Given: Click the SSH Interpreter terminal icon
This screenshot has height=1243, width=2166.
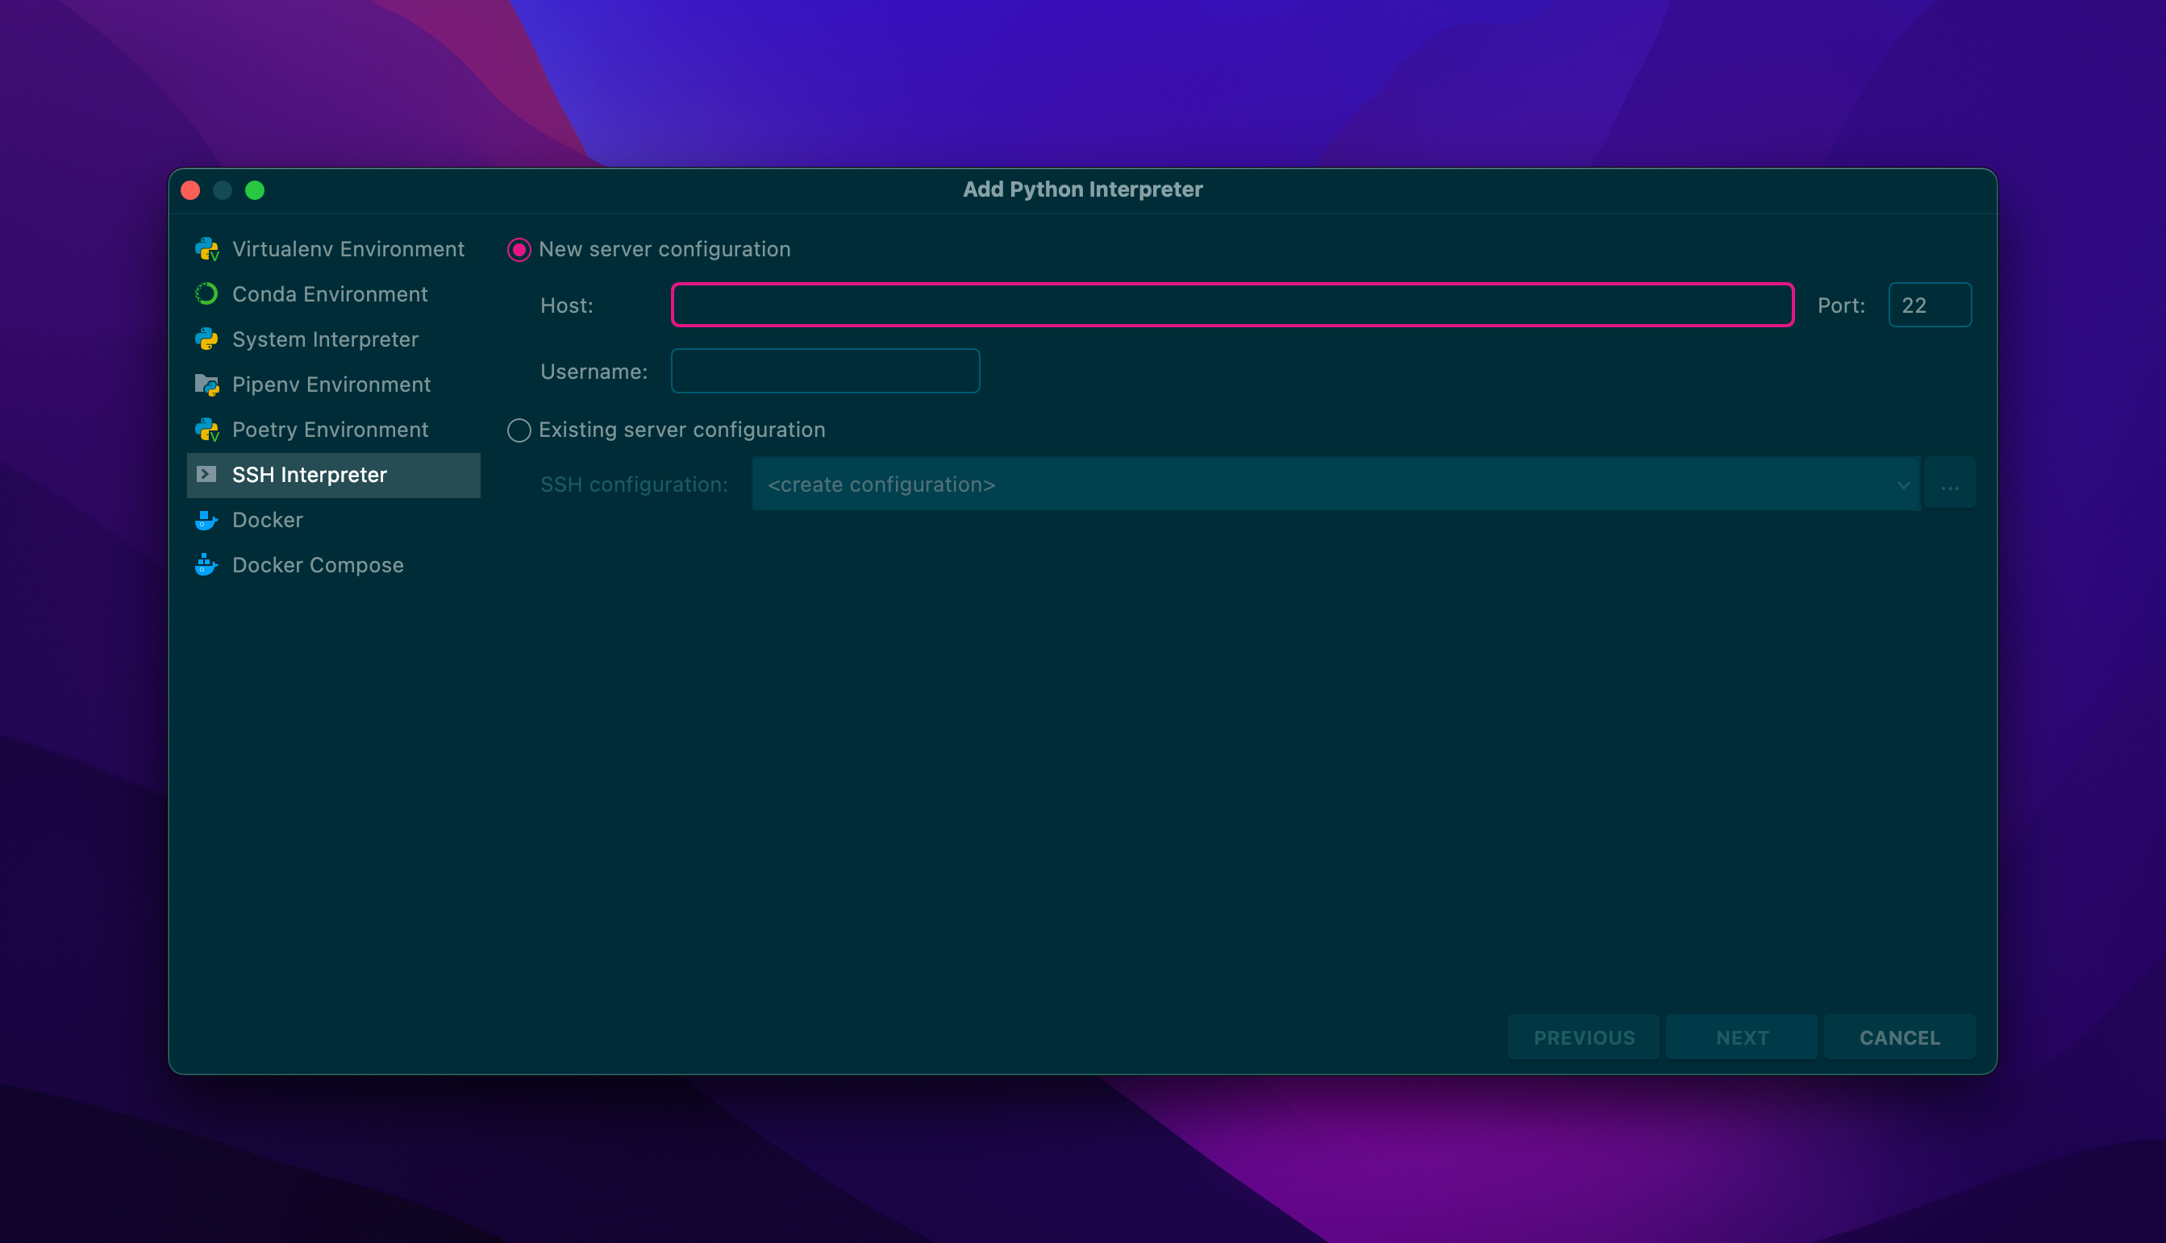Looking at the screenshot, I should (x=206, y=475).
